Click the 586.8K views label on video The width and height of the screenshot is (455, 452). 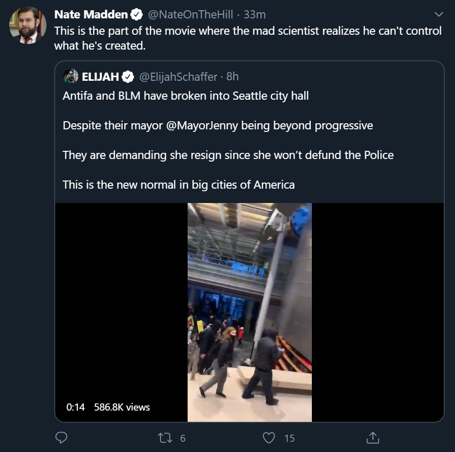(122, 407)
